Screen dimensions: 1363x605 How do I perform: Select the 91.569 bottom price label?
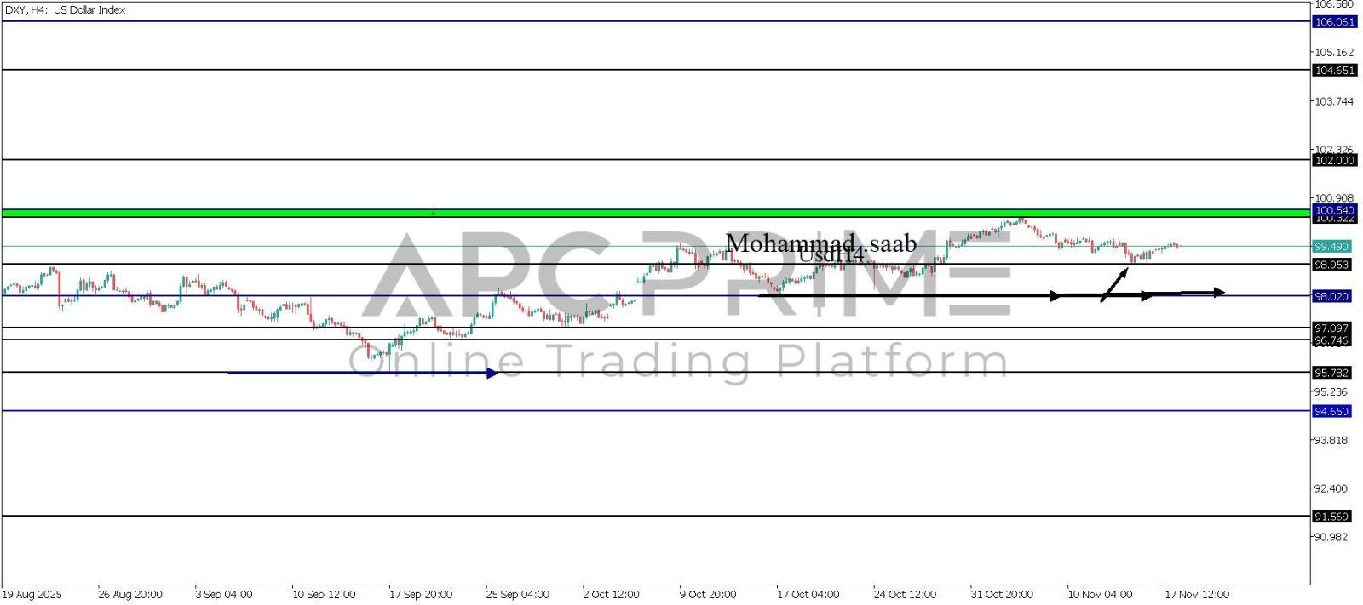[1331, 517]
